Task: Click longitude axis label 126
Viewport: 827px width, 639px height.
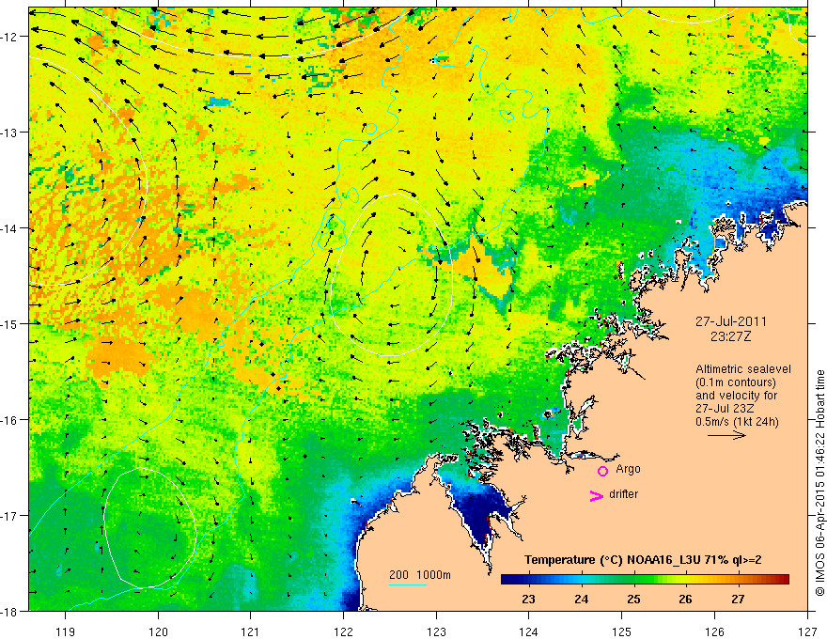Action: [x=714, y=632]
